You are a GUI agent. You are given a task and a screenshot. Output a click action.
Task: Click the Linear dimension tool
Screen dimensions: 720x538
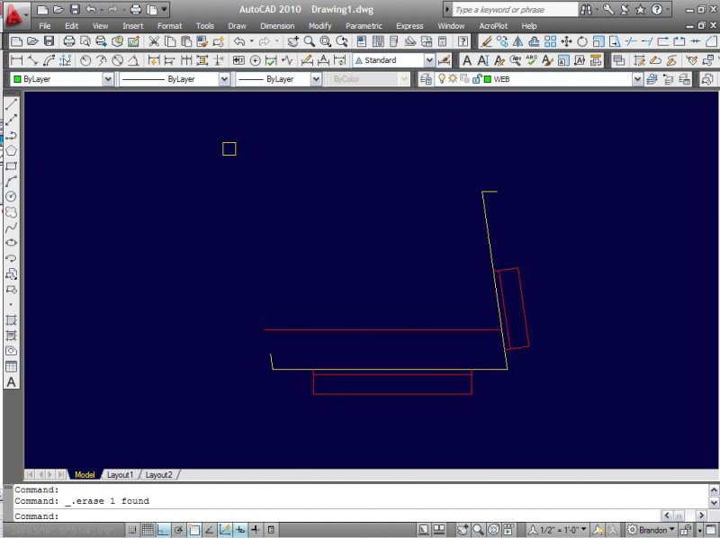click(16, 60)
